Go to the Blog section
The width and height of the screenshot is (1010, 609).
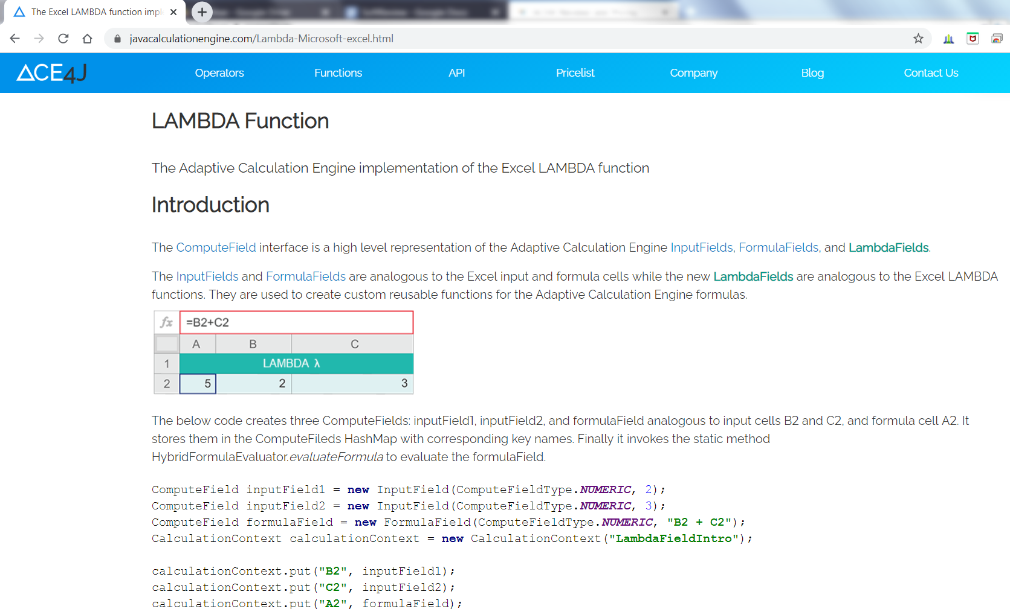[812, 73]
